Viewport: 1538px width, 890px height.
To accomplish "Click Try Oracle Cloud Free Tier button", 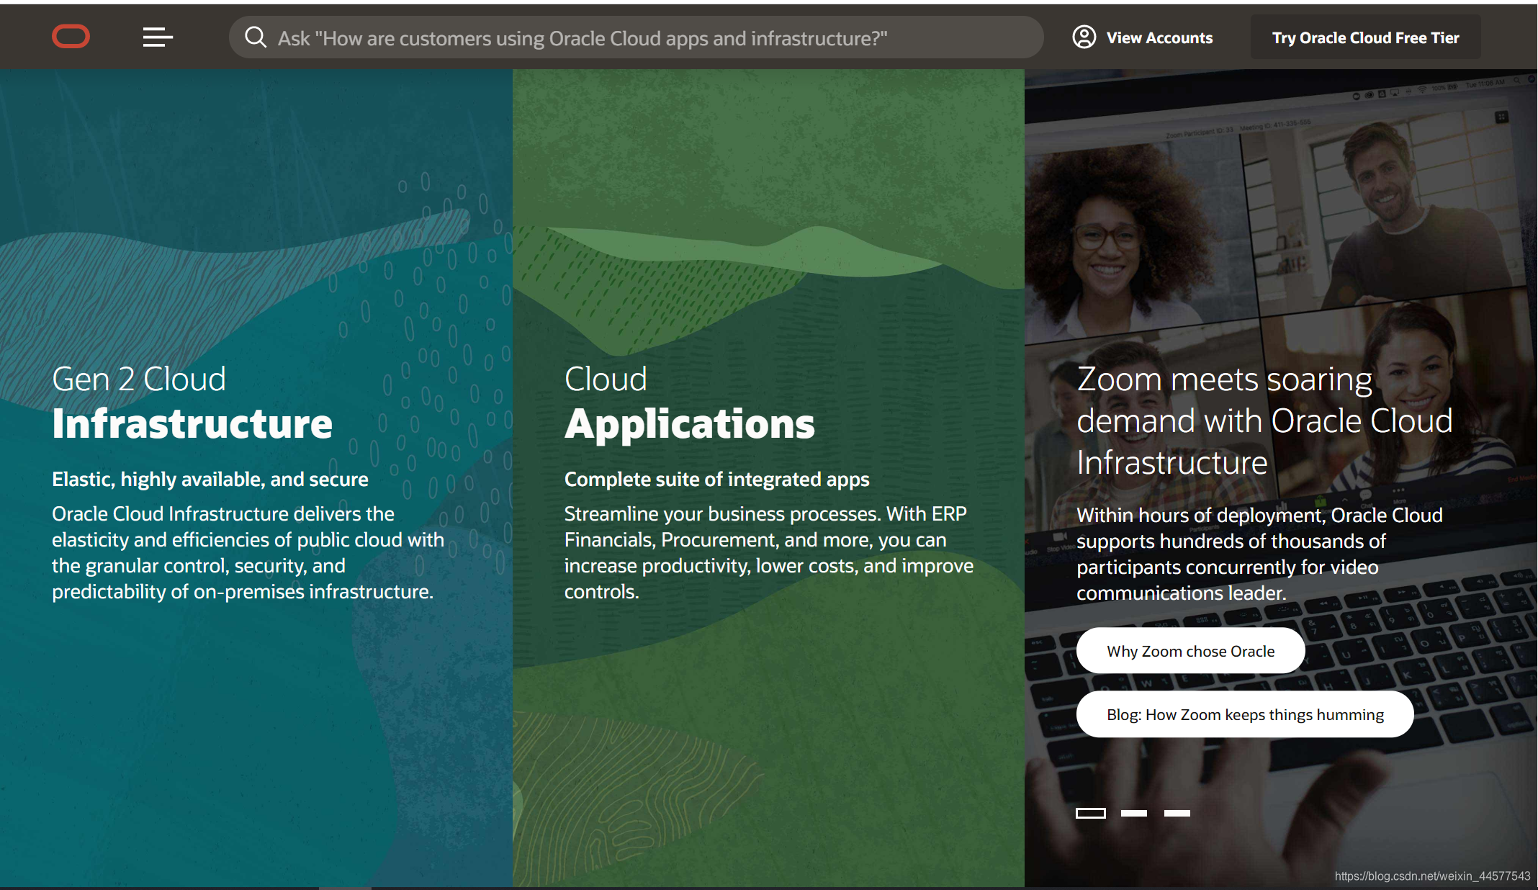I will point(1364,38).
